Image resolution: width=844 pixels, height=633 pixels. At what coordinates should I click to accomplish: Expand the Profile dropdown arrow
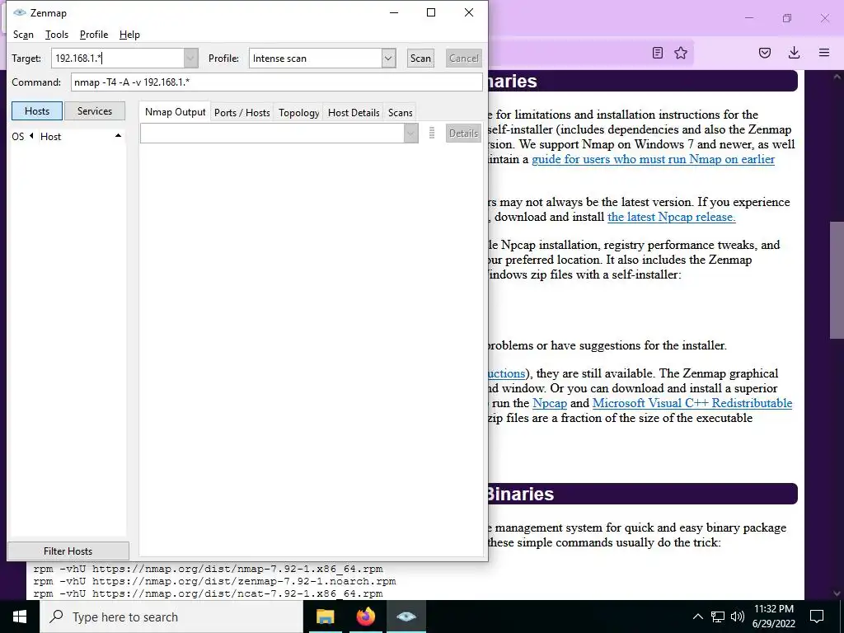pyautogui.click(x=389, y=59)
